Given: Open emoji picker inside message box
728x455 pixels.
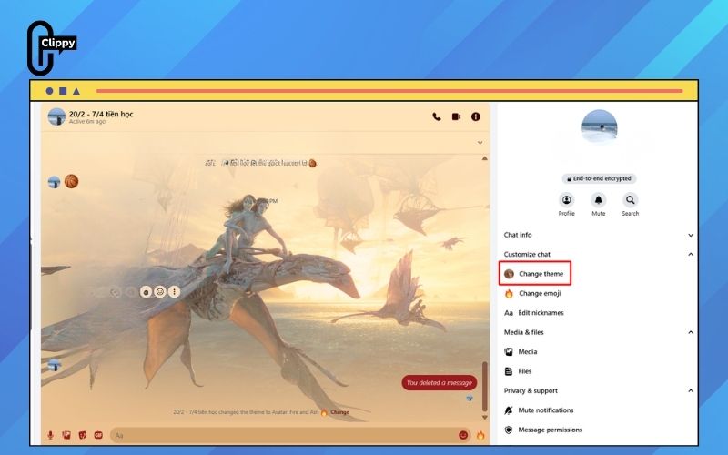Looking at the screenshot, I should pyautogui.click(x=463, y=435).
